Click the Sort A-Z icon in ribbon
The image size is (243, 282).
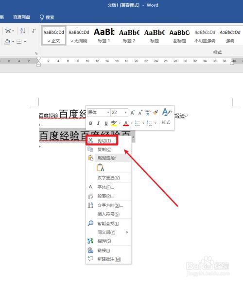click(23, 31)
